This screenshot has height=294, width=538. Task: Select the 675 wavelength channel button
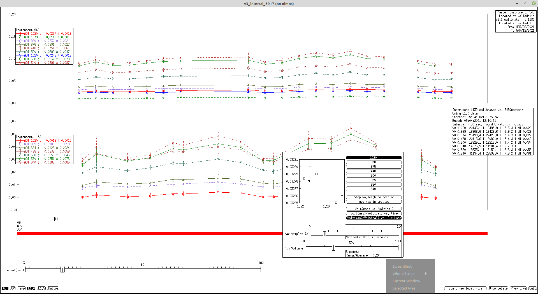(374, 167)
